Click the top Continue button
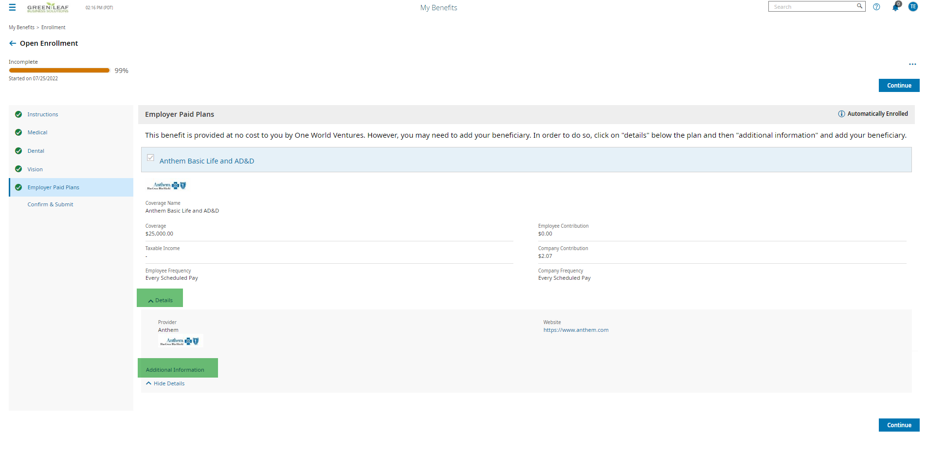Viewport: 927px width, 453px height. [899, 86]
